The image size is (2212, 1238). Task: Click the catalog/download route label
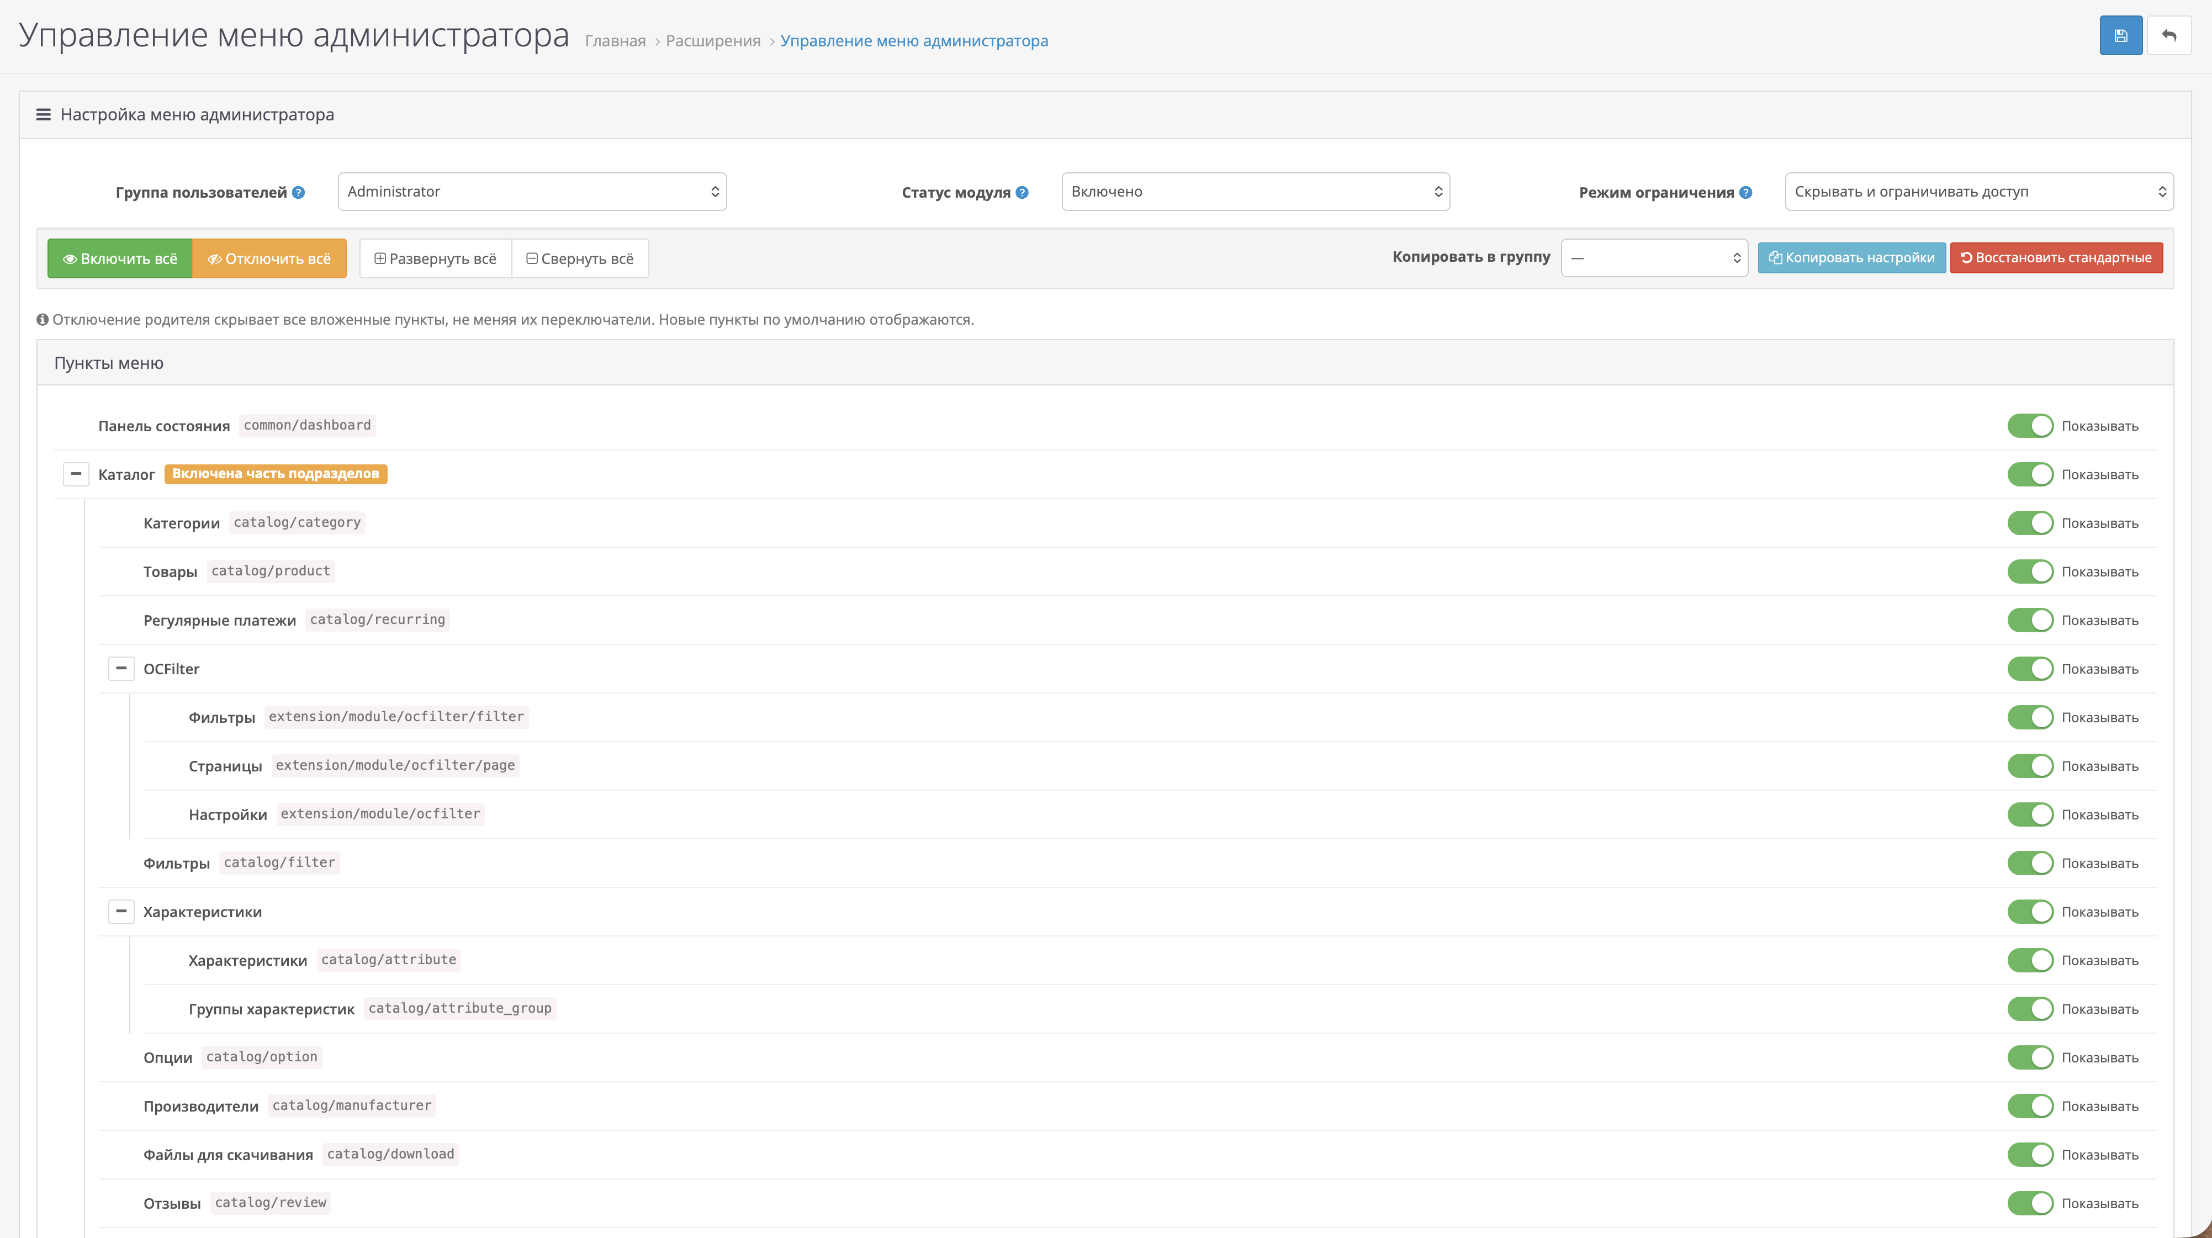tap(391, 1154)
